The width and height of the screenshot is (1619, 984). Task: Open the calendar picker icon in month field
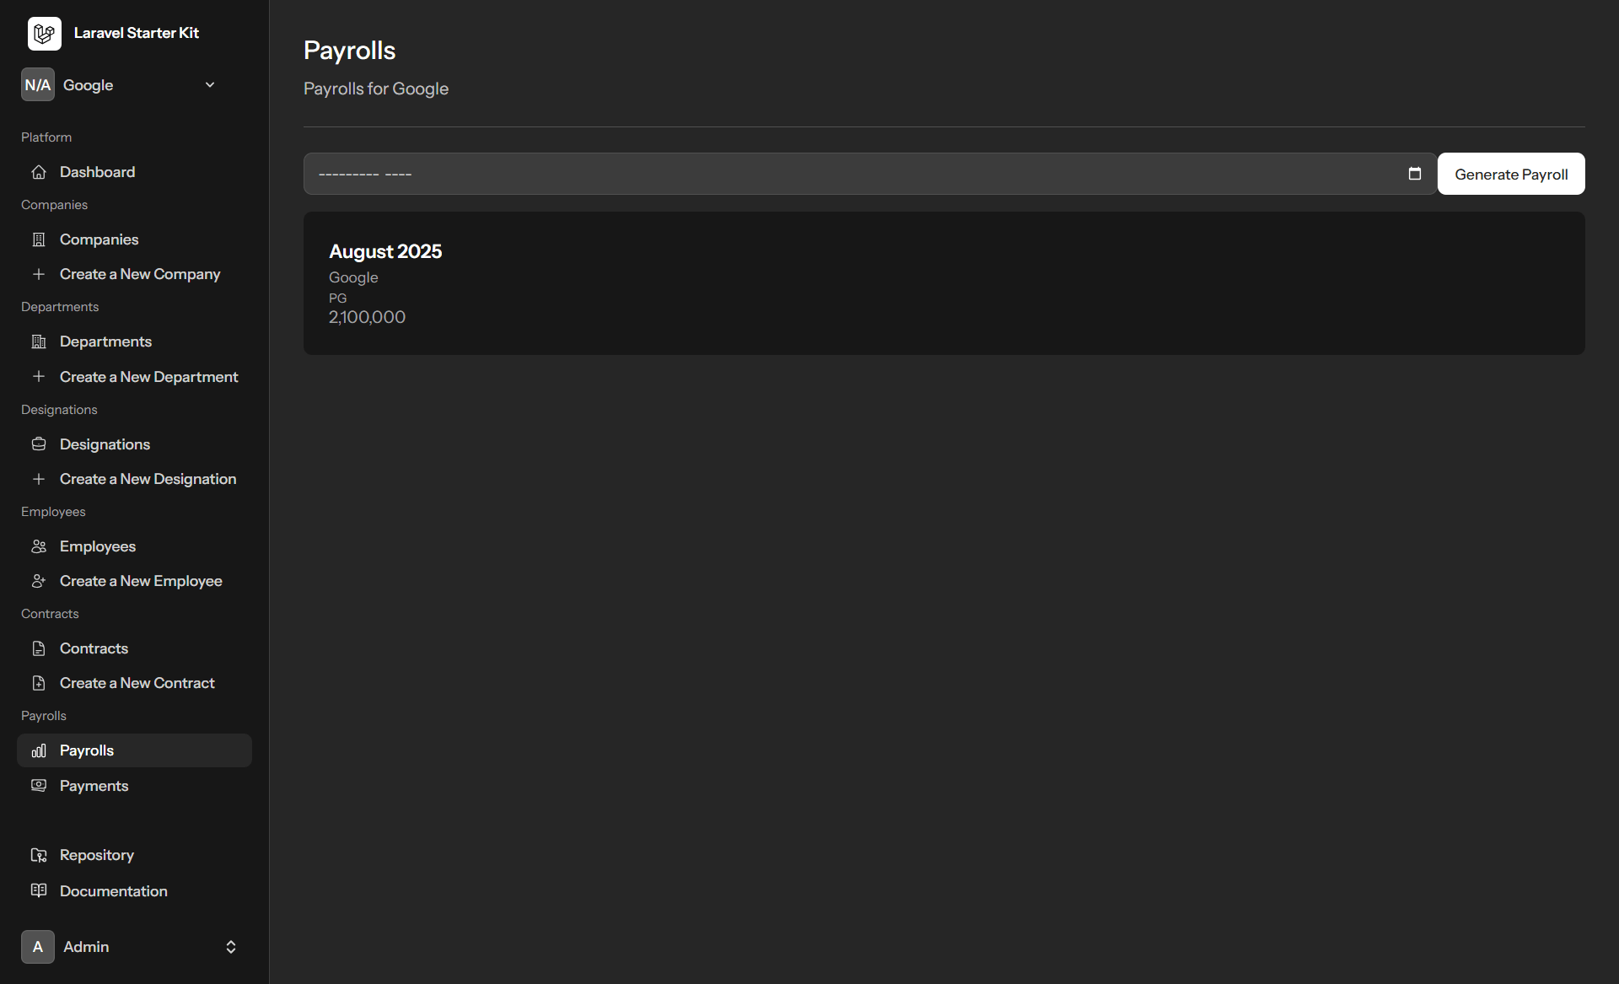pos(1415,174)
